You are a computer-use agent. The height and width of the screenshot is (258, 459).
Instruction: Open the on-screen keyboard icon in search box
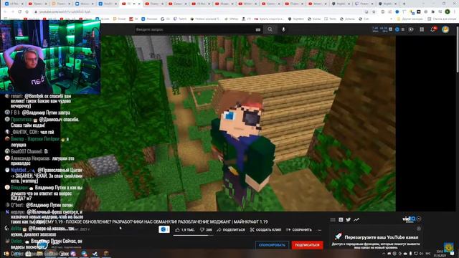258,29
